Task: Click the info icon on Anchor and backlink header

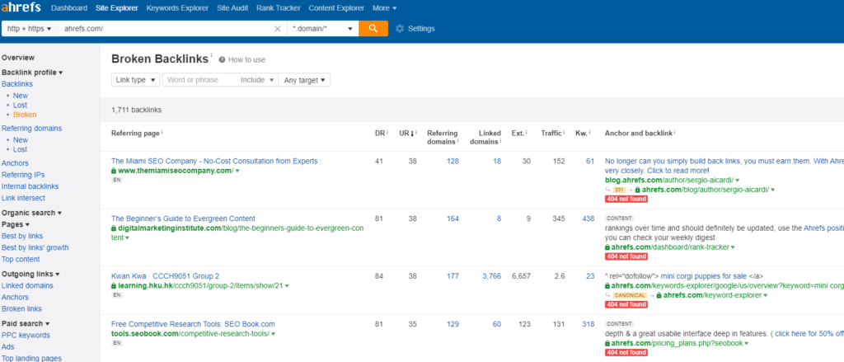Action: tap(674, 133)
